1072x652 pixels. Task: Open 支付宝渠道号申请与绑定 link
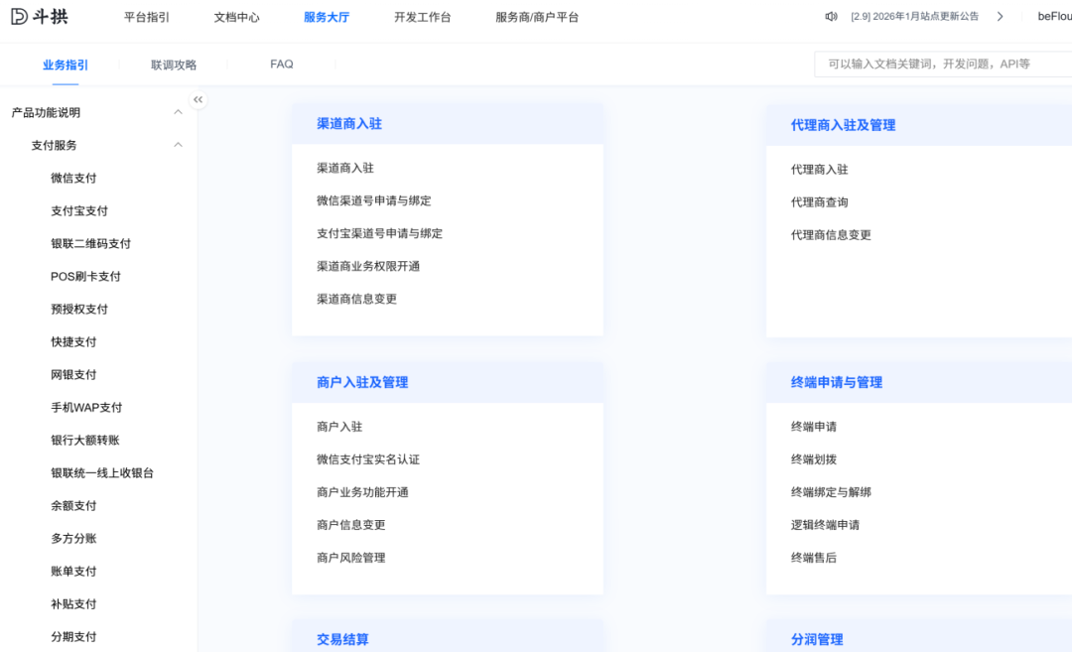[379, 234]
